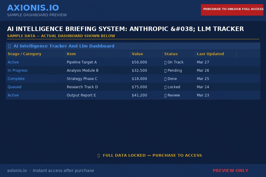Screen dimensions: 266x177
Task: Select the Review status icon for Output Report E
Action: click(165, 95)
